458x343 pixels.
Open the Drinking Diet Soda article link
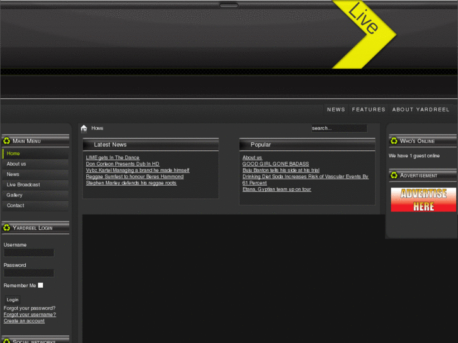[306, 177]
